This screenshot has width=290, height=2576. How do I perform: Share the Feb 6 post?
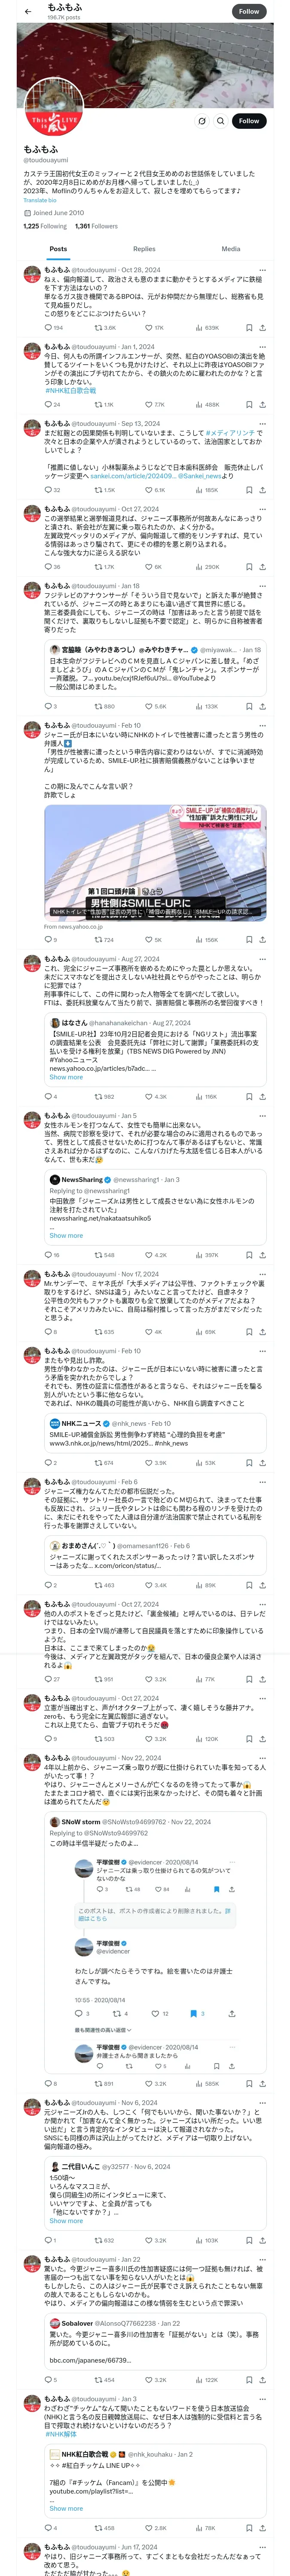point(262,1585)
